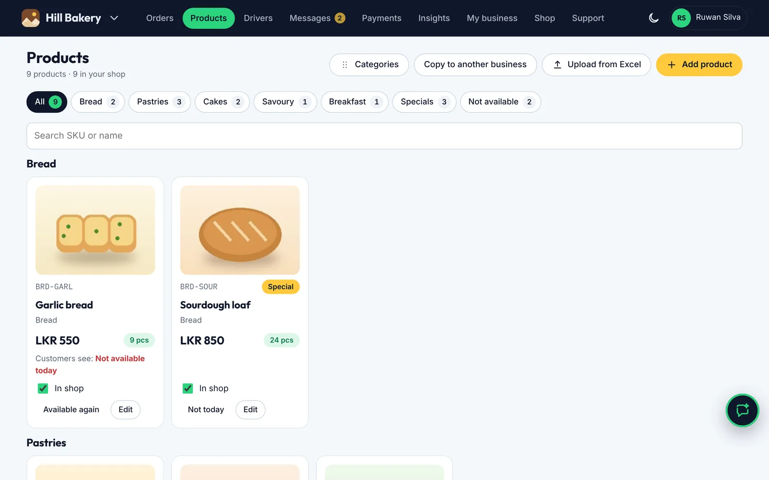Screen dimensions: 769x480
Task: Open the Ruwan Silva account menu
Action: (x=708, y=18)
